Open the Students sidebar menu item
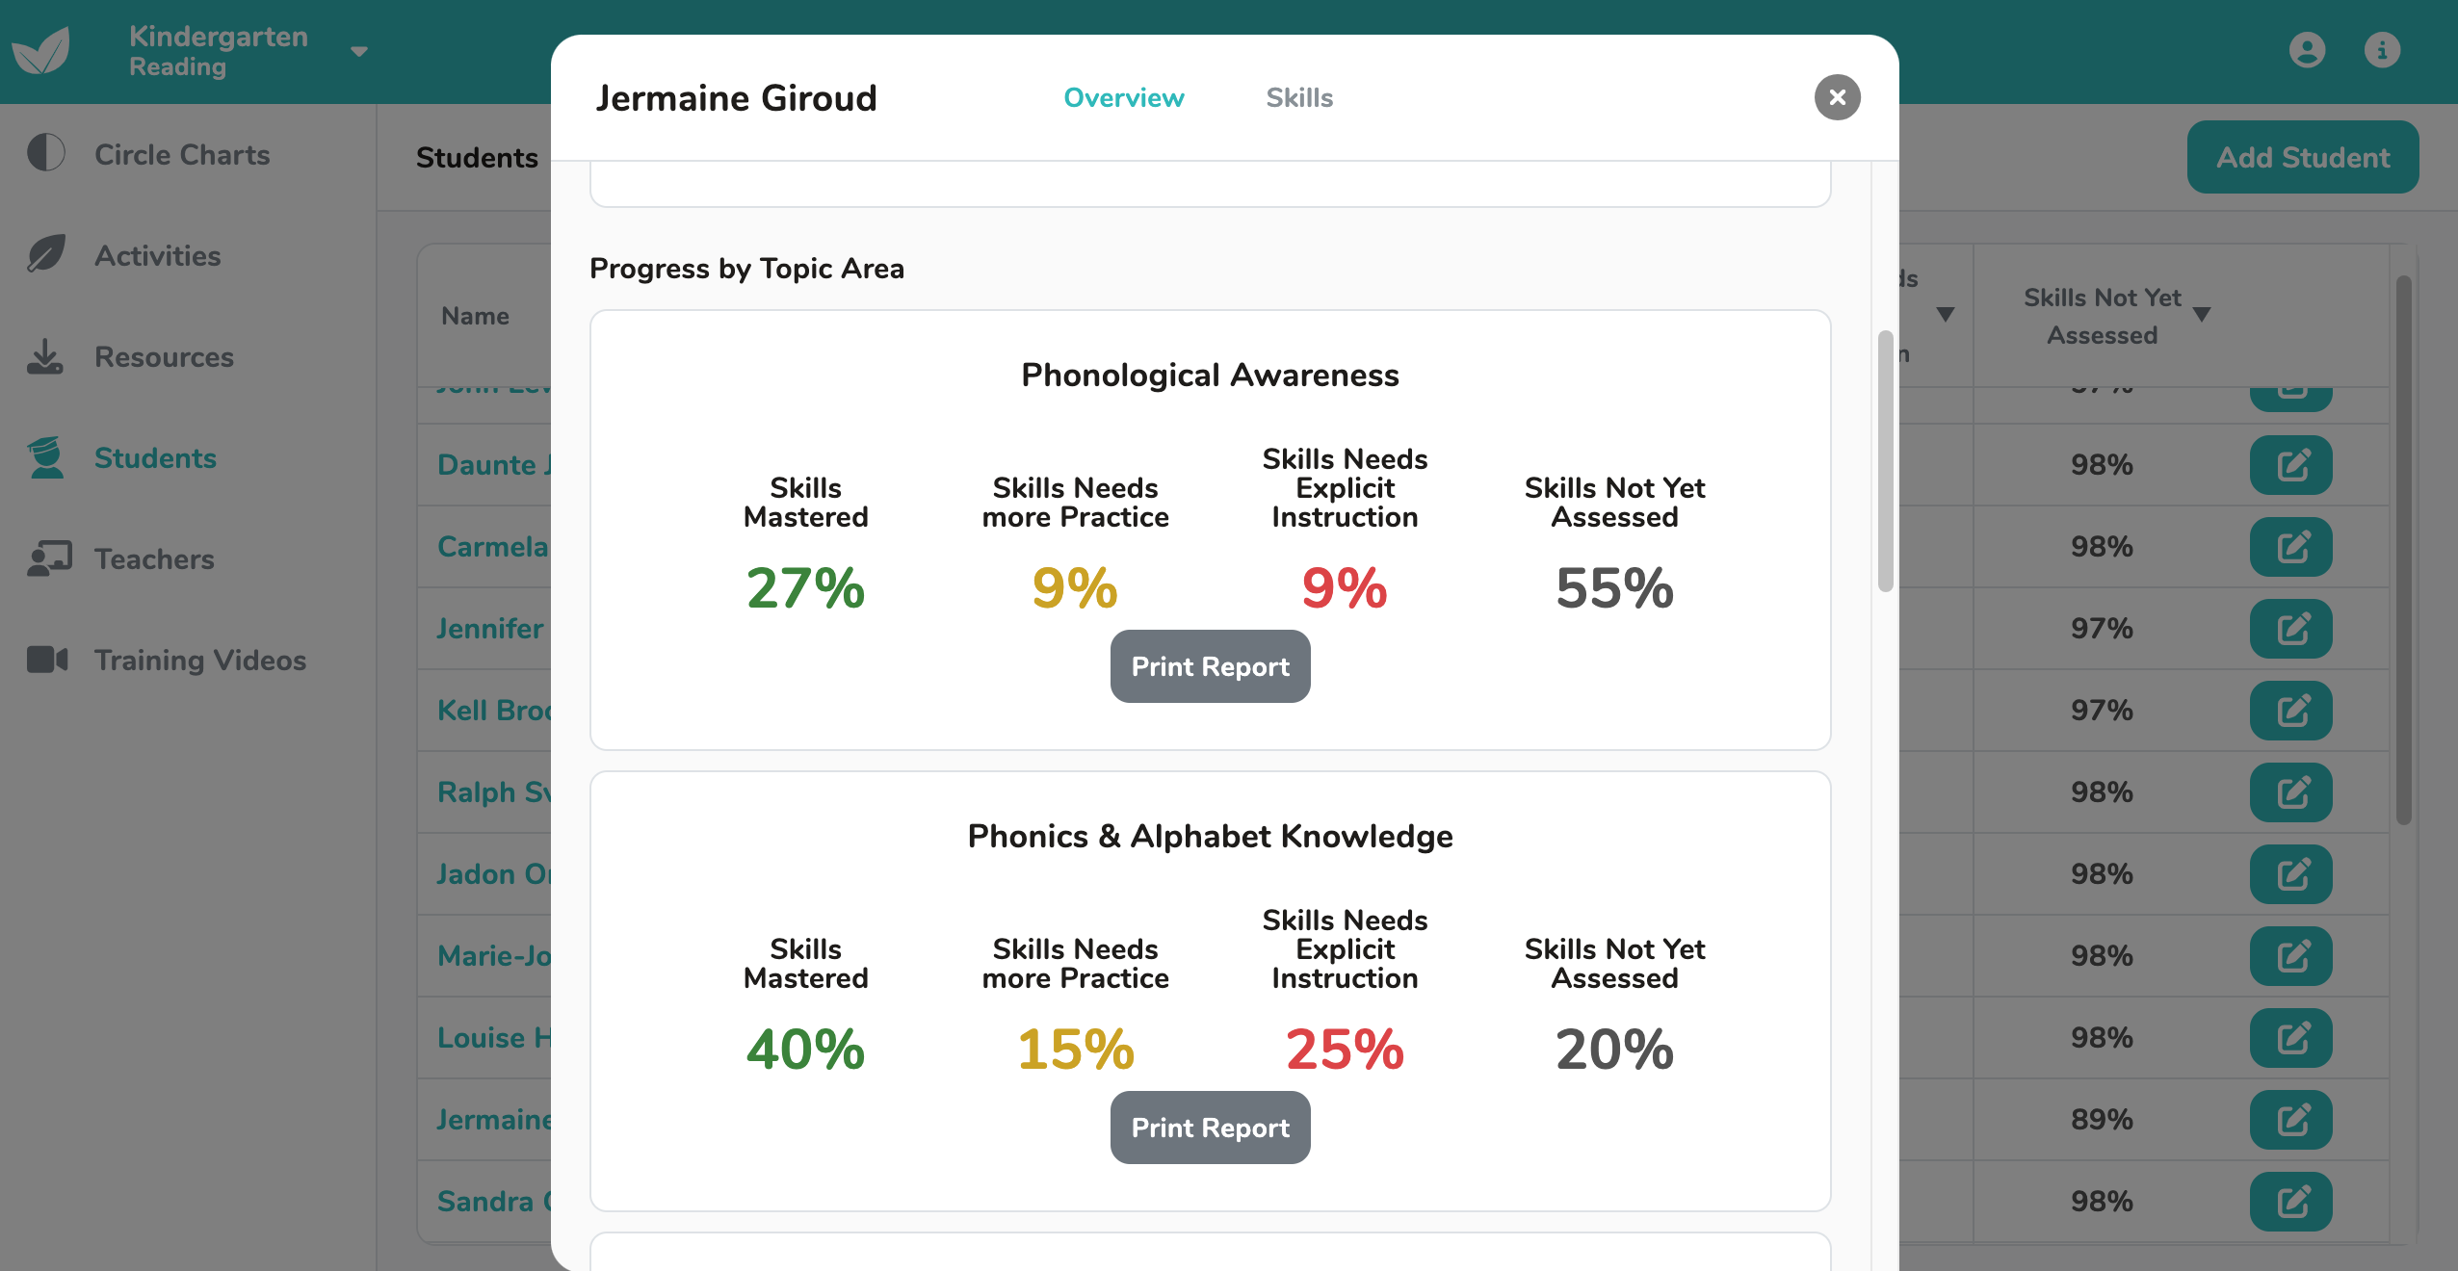The height and width of the screenshot is (1271, 2458). click(x=155, y=457)
